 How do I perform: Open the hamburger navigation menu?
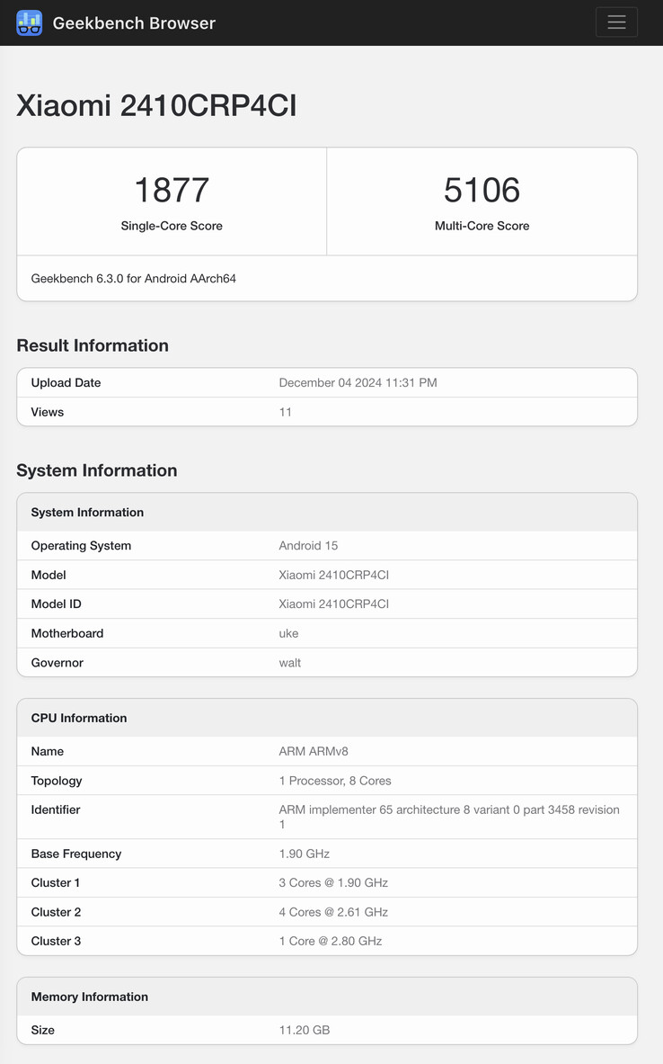coord(616,22)
